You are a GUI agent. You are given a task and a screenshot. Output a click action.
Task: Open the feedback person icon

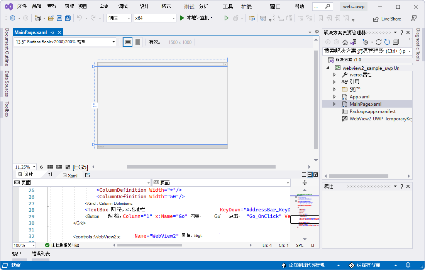point(414,19)
